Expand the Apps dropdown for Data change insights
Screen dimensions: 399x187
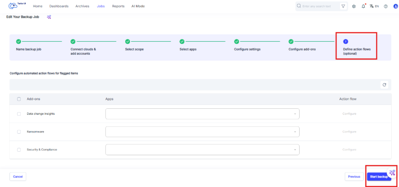point(202,114)
